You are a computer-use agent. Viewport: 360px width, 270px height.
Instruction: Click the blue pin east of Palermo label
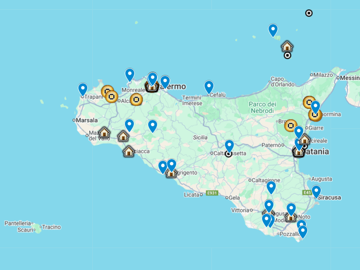(x=165, y=82)
